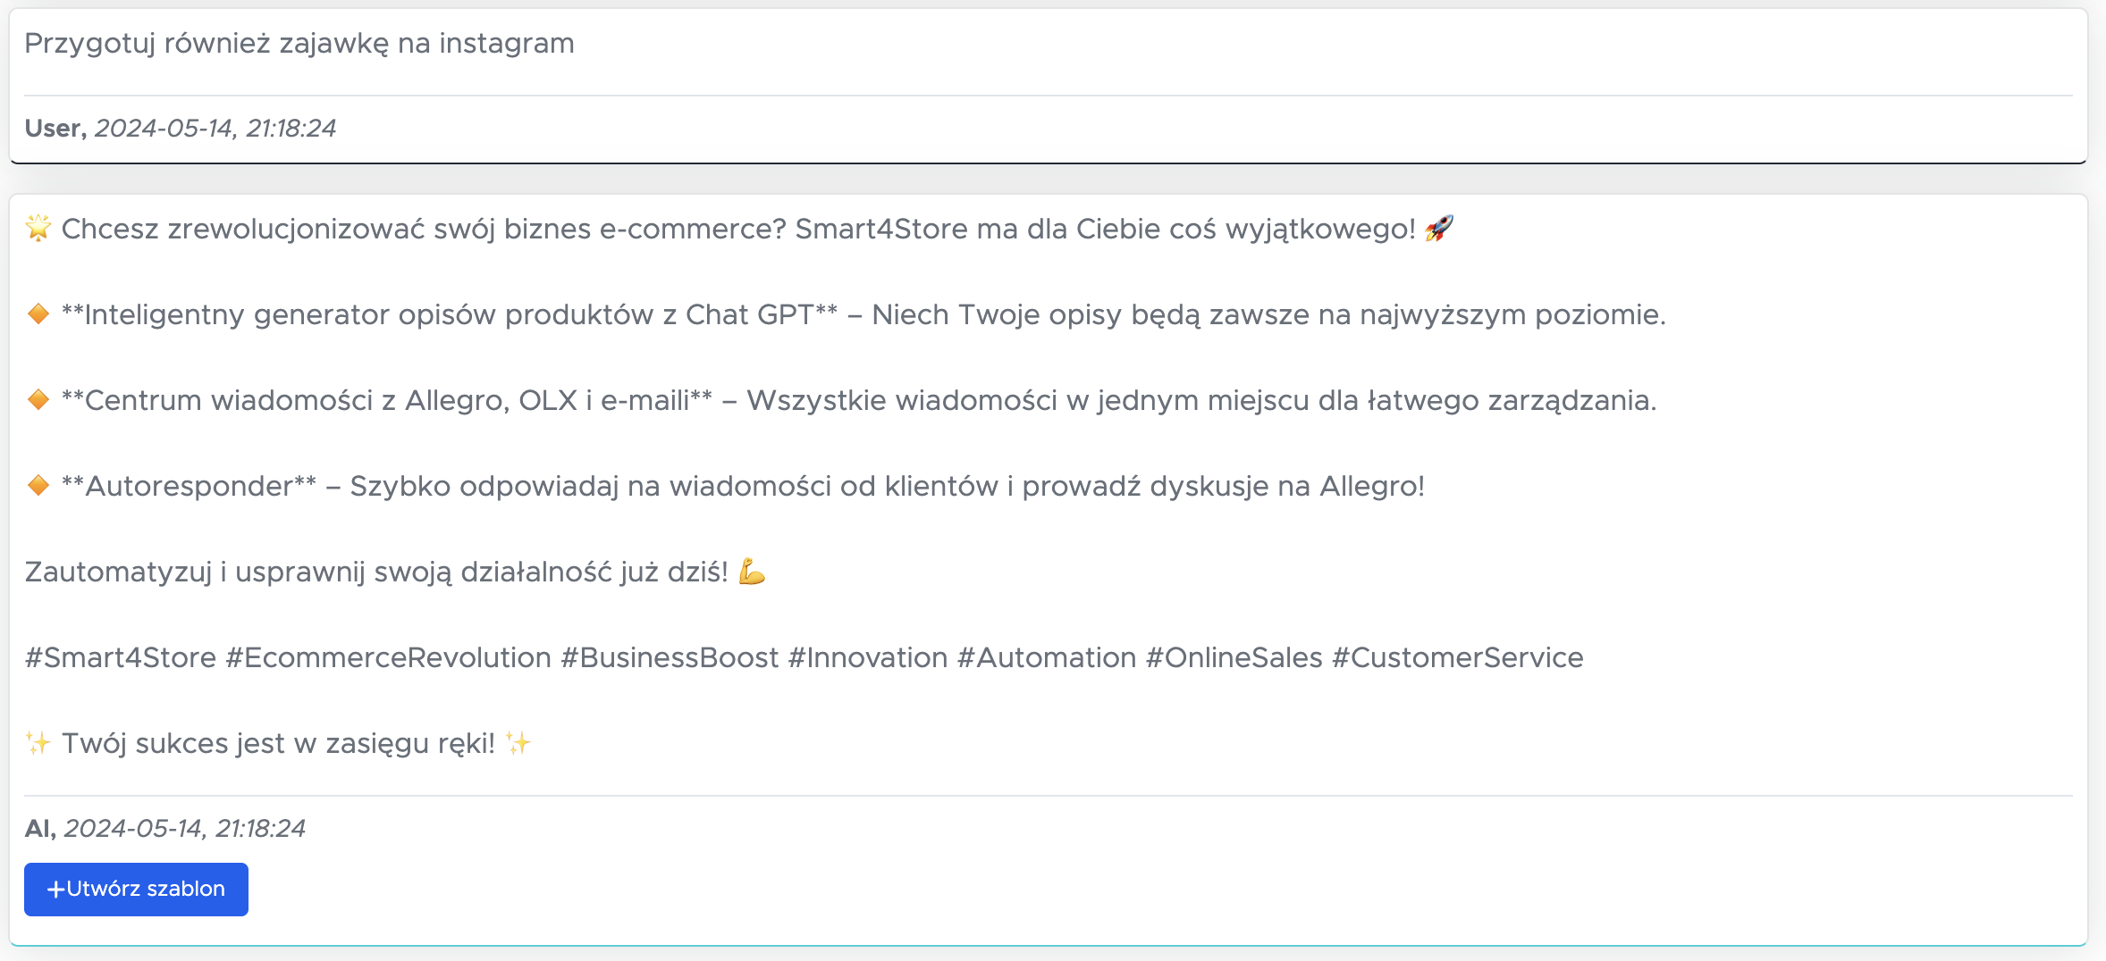Click the rocket emoji after wyjątkowego

1439,229
